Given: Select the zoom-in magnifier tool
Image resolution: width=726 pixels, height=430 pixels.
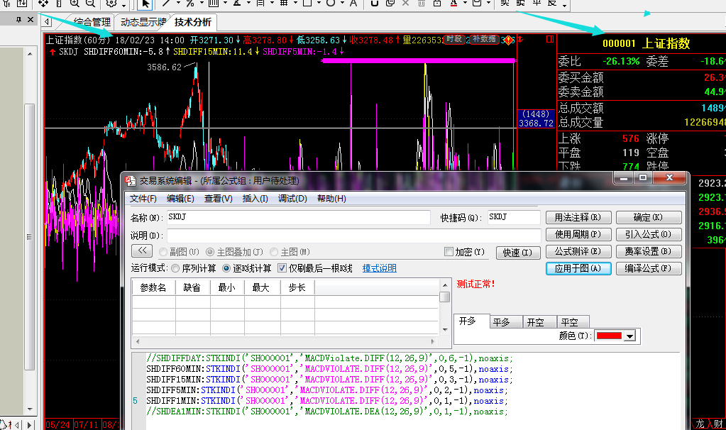Looking at the screenshot, I should (75, 4).
